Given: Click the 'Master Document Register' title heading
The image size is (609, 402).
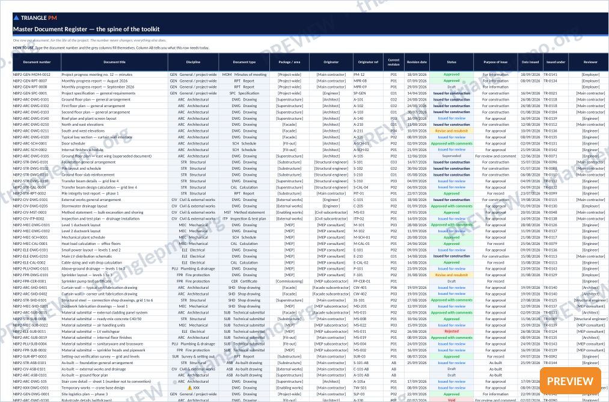Looking at the screenshot, I should (86, 29).
